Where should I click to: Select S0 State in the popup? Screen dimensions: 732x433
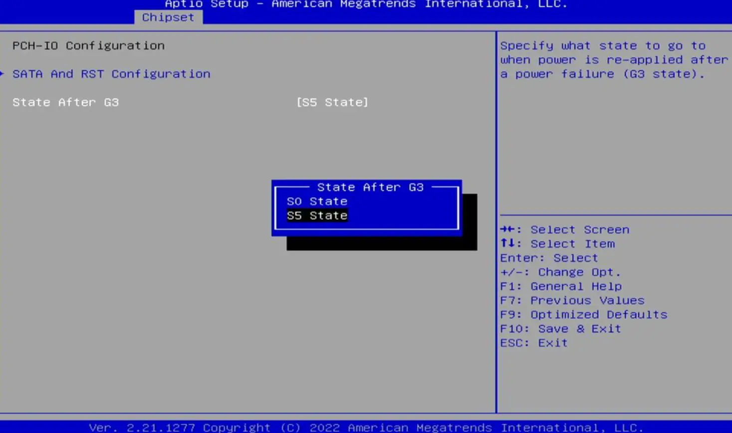[x=317, y=201]
